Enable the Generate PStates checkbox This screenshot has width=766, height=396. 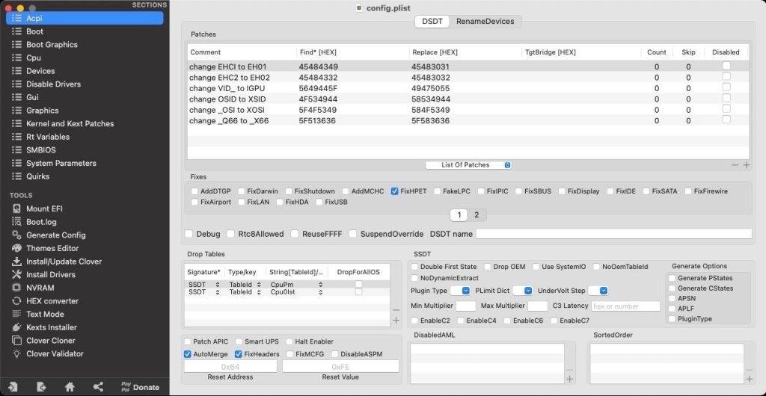click(672, 278)
